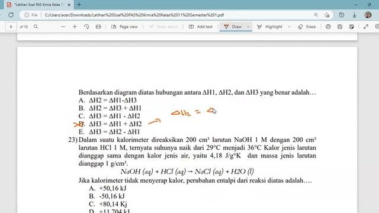
Task: Activate the Draw tool
Action: tap(233, 27)
